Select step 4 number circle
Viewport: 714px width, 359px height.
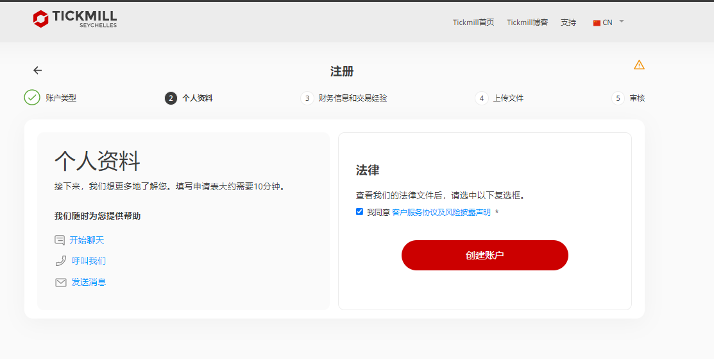click(x=481, y=98)
